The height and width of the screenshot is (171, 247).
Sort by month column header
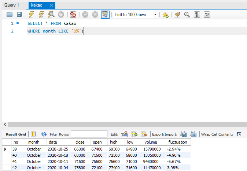pos(36,142)
